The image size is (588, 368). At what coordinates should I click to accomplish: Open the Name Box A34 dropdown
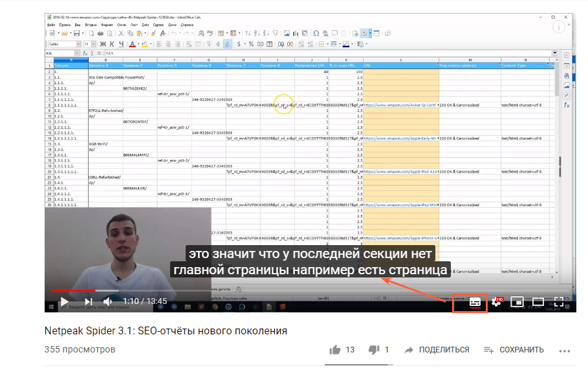click(x=77, y=53)
